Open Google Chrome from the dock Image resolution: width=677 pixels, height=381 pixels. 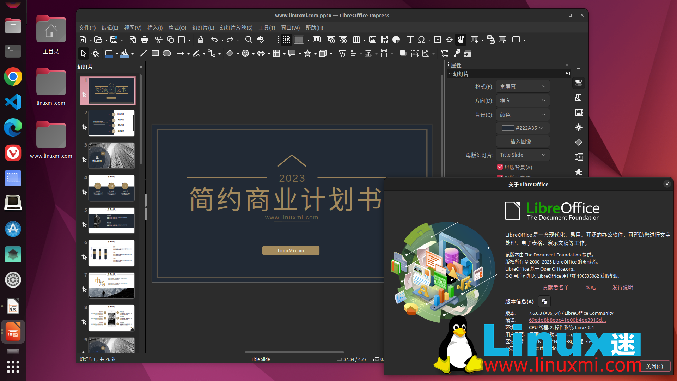pyautogui.click(x=13, y=77)
